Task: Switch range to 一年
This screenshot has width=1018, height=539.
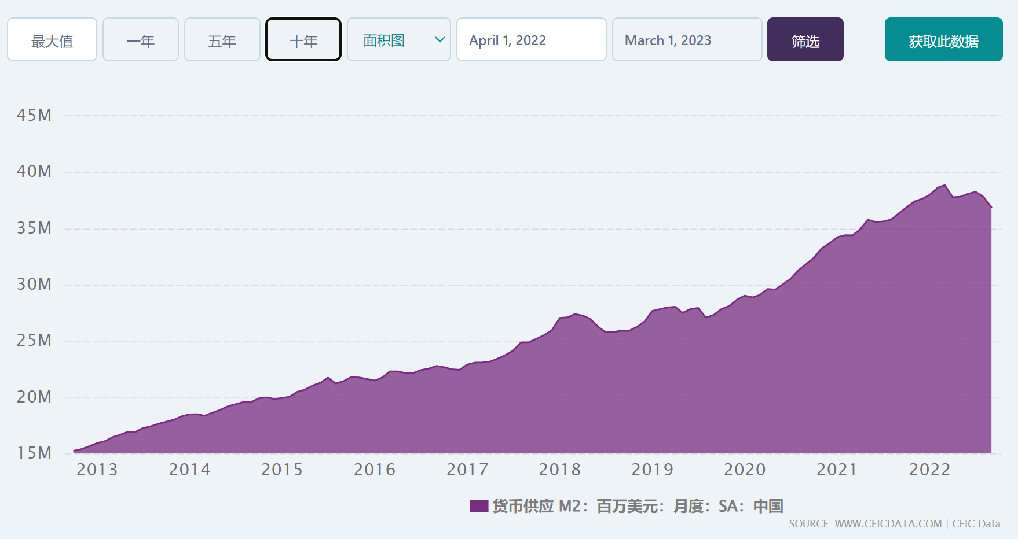Action: click(141, 40)
